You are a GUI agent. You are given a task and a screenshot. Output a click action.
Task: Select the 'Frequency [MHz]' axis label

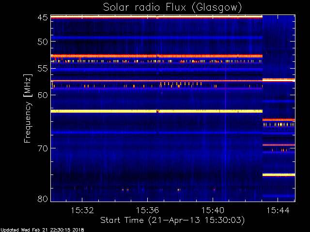click(x=28, y=108)
